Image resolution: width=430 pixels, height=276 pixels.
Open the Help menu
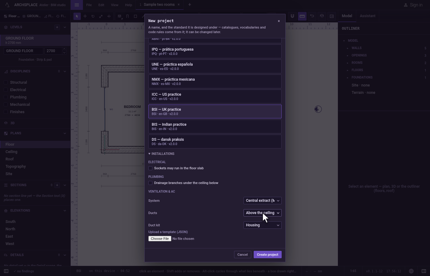pyautogui.click(x=128, y=5)
